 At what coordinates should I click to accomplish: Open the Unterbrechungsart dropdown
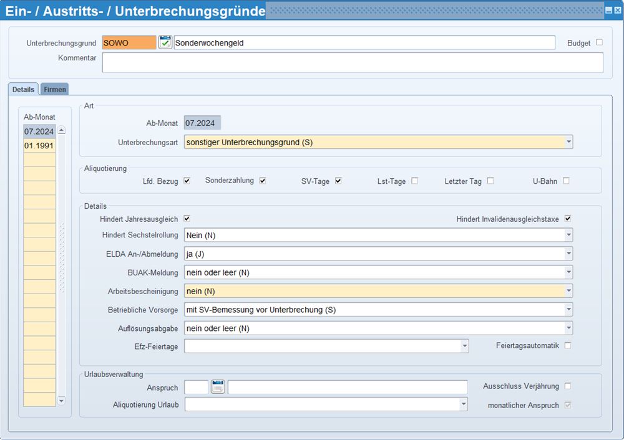(568, 142)
